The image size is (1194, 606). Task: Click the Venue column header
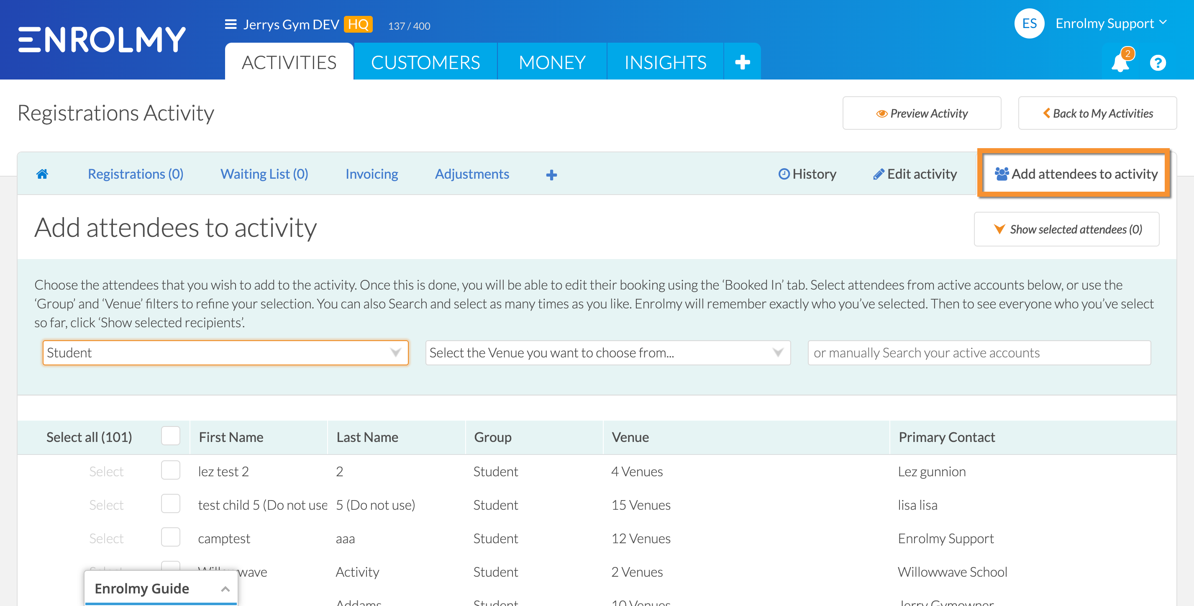click(630, 437)
